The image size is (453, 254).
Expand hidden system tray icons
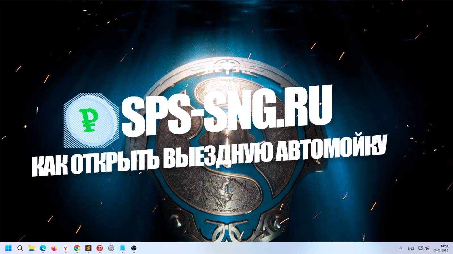point(401,248)
